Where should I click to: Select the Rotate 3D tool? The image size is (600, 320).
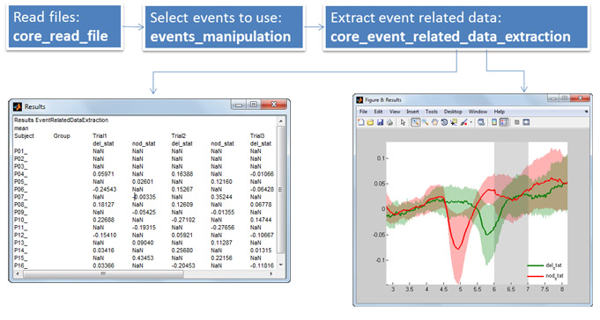tap(444, 122)
